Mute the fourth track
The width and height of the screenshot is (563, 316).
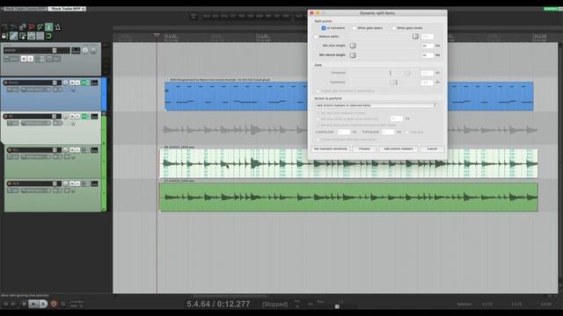(x=72, y=183)
